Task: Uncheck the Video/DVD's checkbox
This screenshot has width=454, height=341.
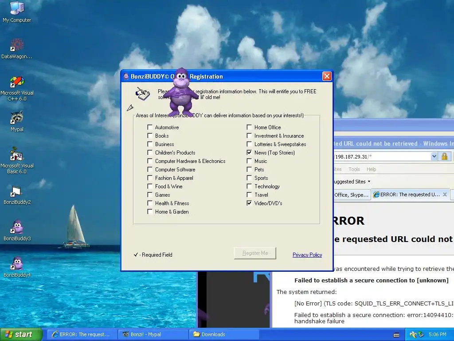Action: pyautogui.click(x=249, y=203)
